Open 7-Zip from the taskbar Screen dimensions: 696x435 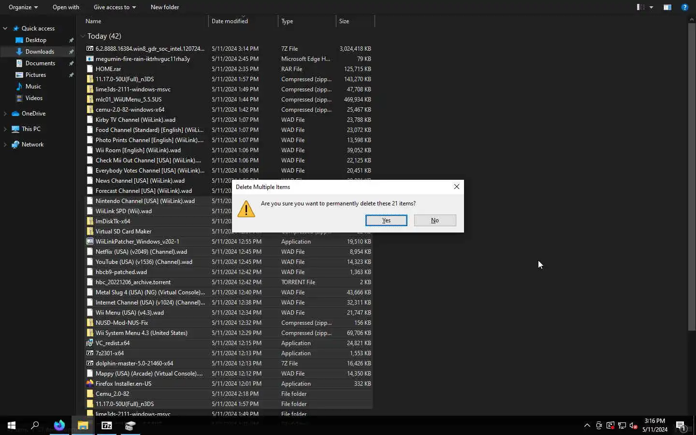[x=107, y=425]
